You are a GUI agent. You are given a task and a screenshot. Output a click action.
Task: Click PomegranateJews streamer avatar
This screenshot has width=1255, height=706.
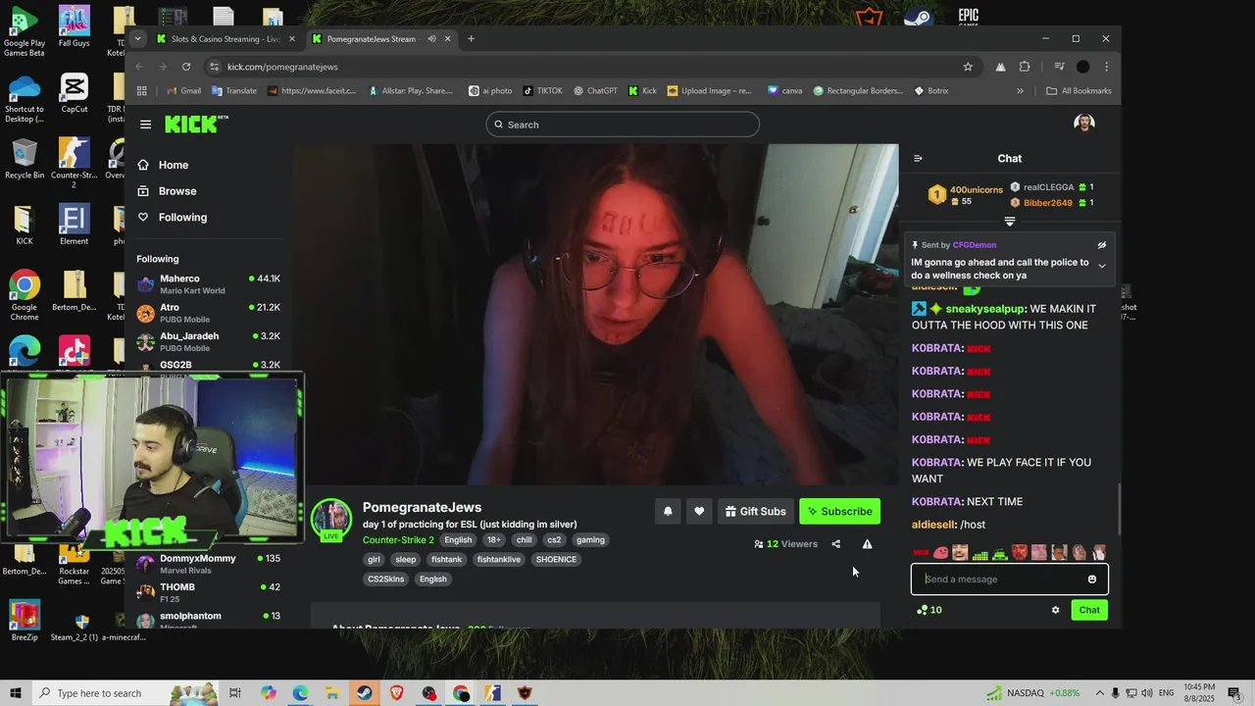point(331,520)
